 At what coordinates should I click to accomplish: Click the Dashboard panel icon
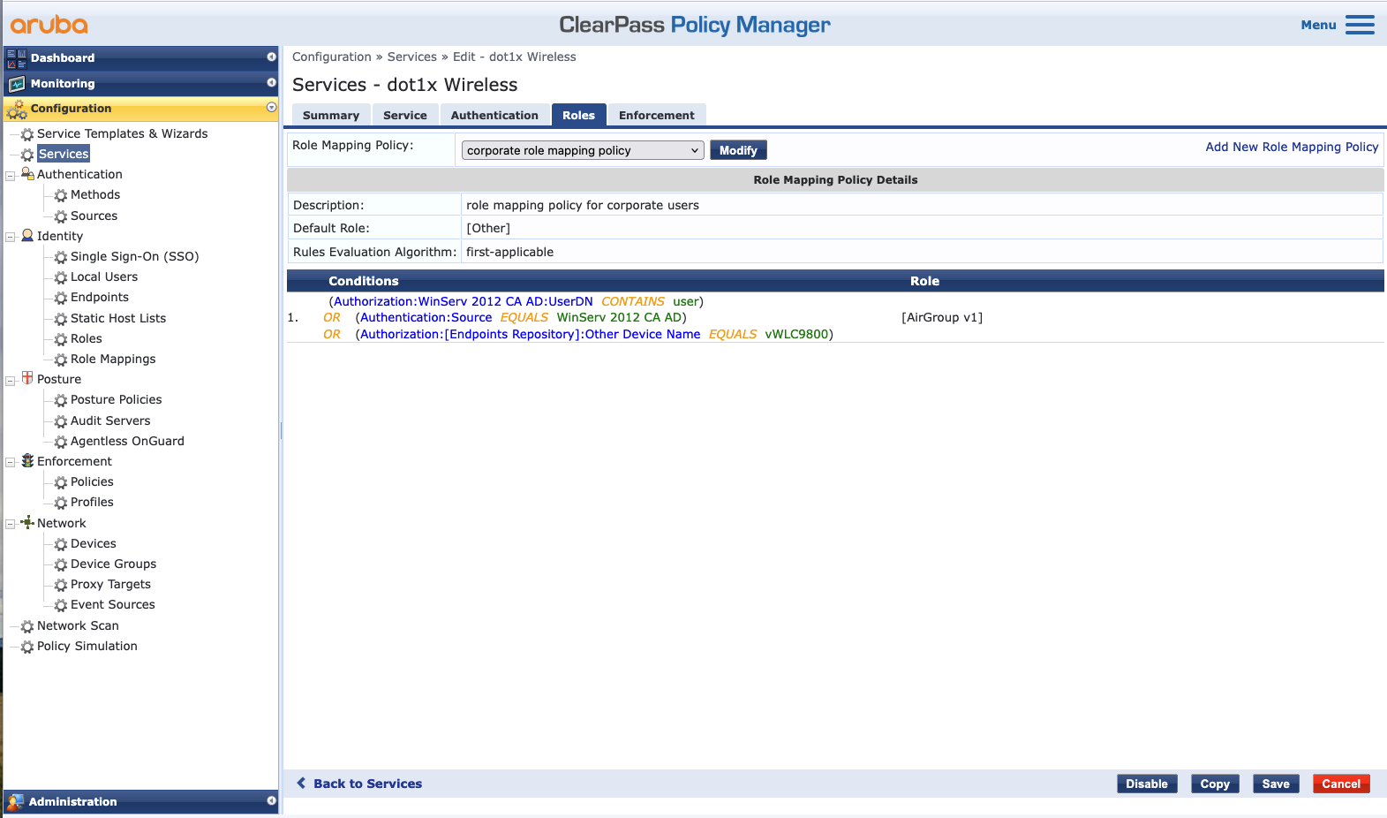[x=16, y=58]
